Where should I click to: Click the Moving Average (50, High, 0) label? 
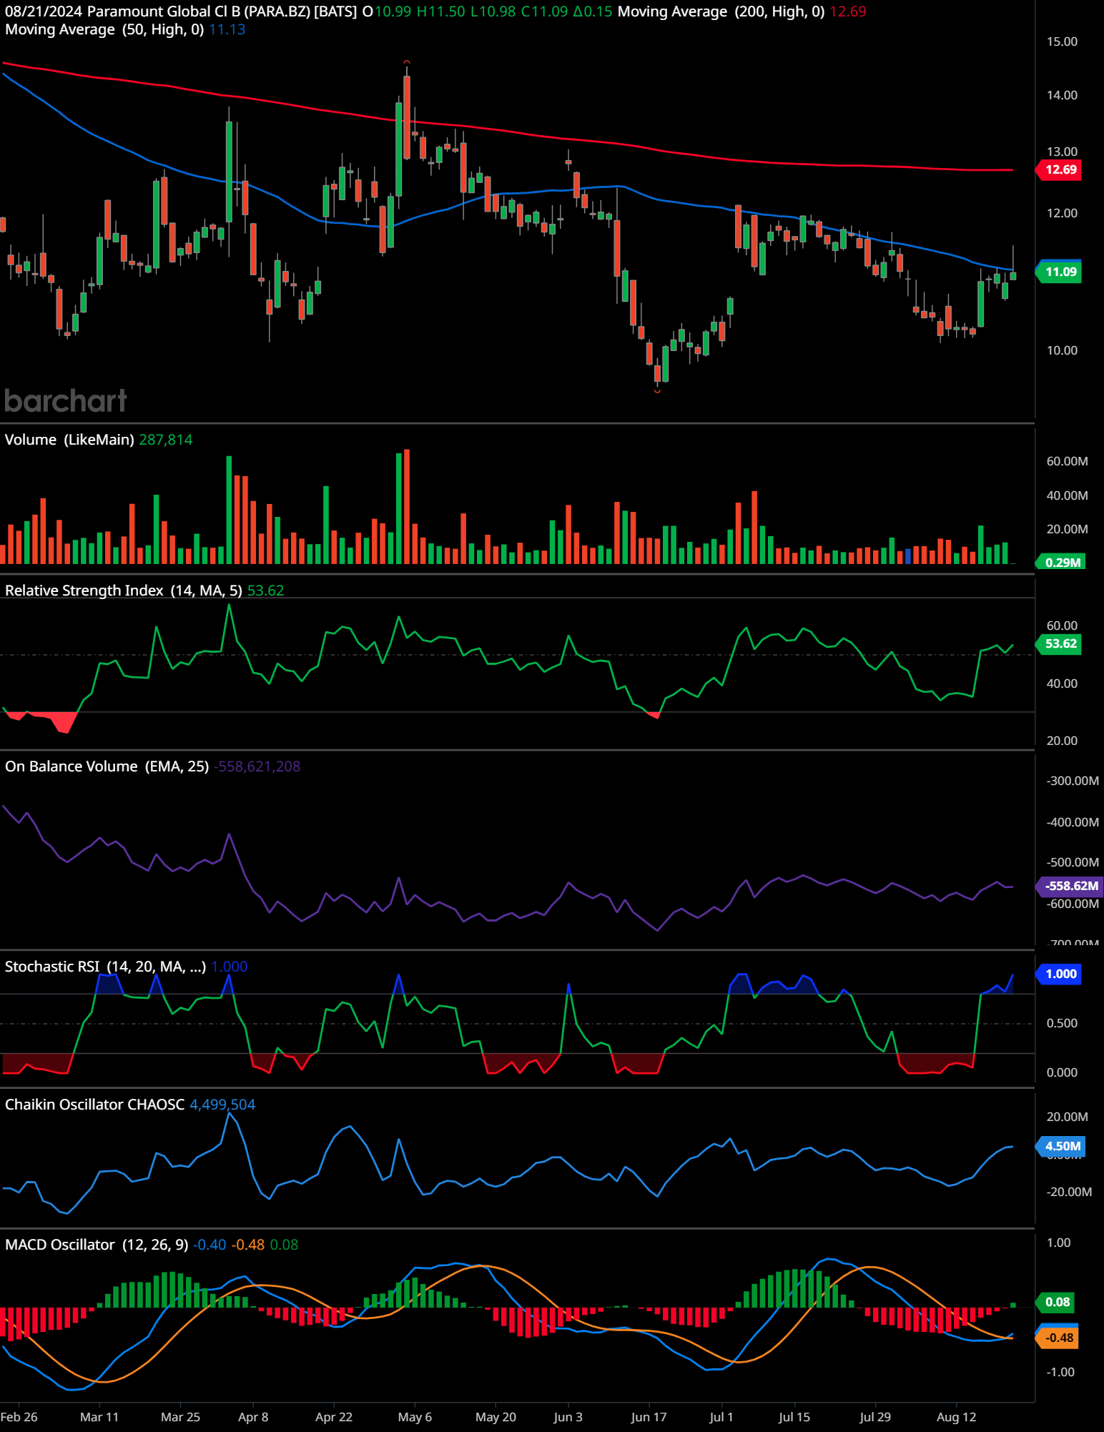click(104, 29)
